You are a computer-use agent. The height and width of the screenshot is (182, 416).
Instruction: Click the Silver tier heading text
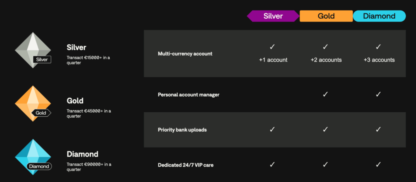[x=76, y=47]
